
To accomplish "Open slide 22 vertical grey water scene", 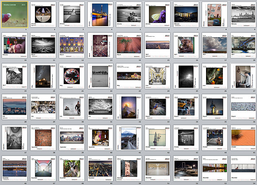I will point(100,76).
